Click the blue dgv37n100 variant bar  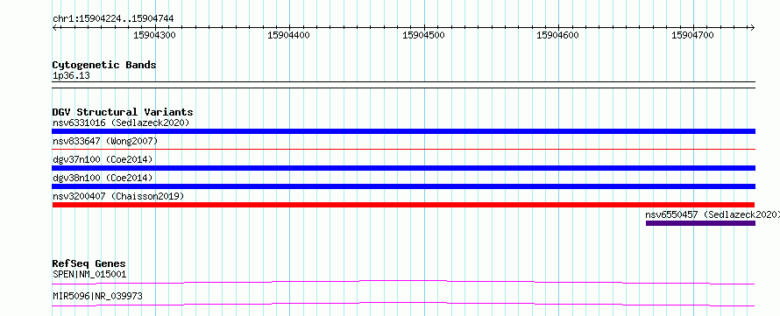point(403,168)
